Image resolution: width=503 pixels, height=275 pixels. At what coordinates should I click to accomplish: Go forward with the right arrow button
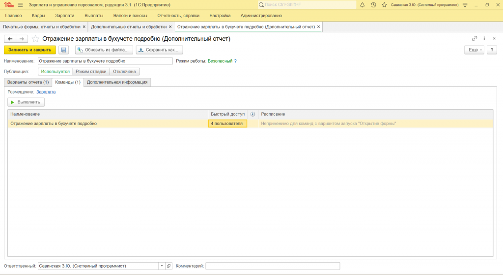[x=22, y=39]
